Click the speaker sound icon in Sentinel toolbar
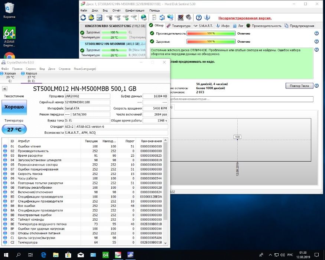Viewport: 325px width, 260px height. click(x=188, y=17)
